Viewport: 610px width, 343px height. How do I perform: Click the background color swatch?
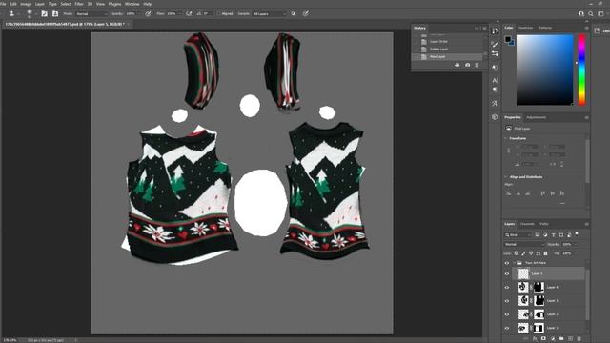coord(512,43)
